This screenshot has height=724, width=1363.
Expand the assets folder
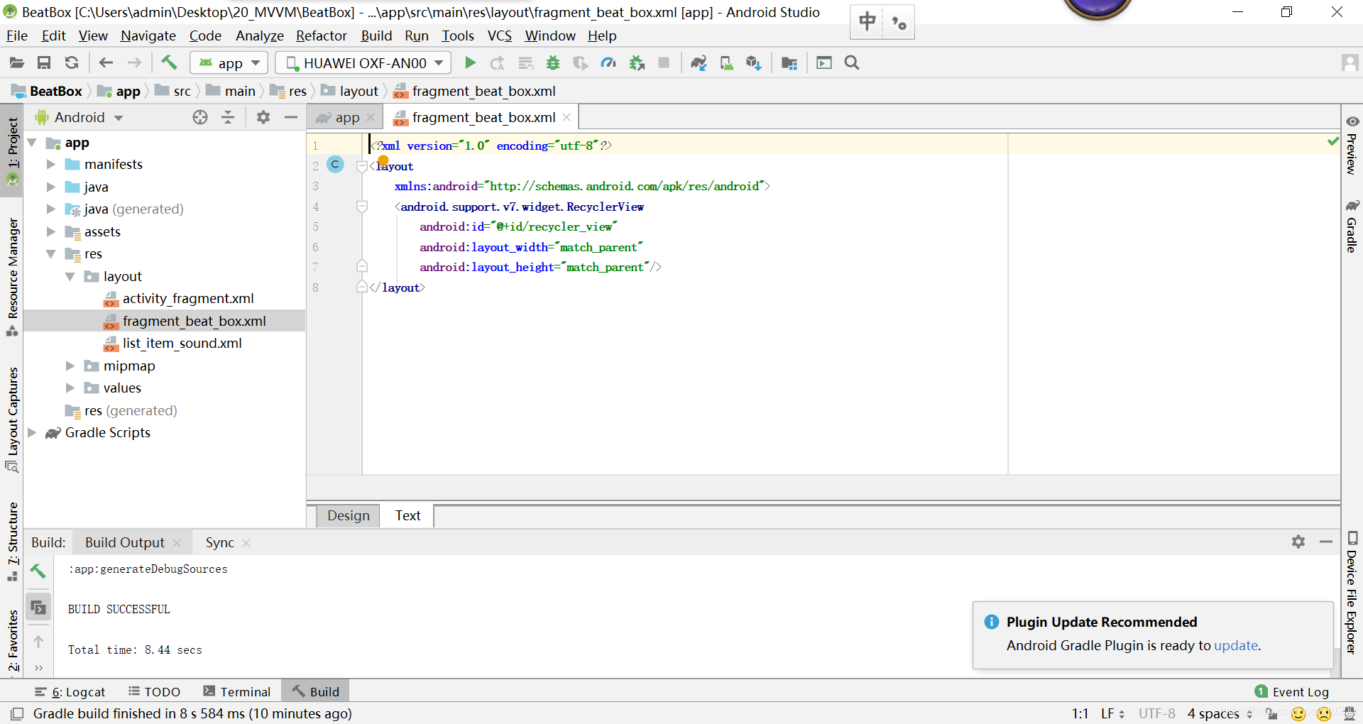tap(50, 231)
